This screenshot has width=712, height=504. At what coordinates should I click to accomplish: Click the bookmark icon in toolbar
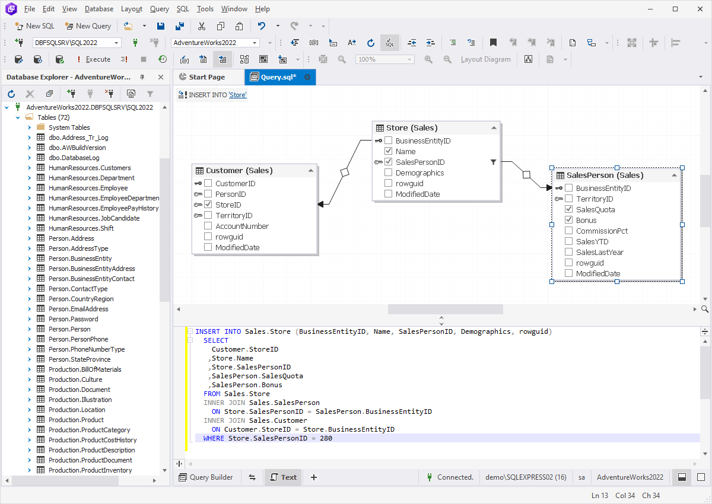tap(493, 43)
